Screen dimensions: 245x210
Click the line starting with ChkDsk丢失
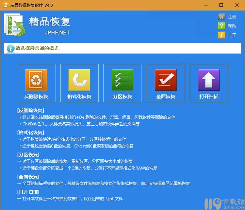coord(78,124)
